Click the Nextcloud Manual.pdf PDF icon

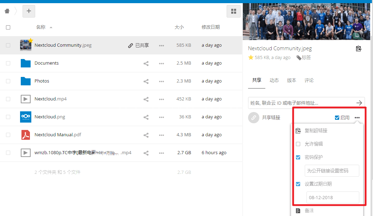coord(26,135)
